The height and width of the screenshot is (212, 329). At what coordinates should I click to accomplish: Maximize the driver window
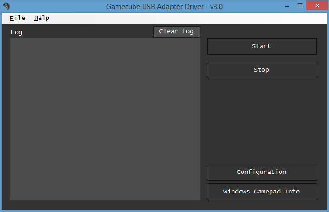300,6
